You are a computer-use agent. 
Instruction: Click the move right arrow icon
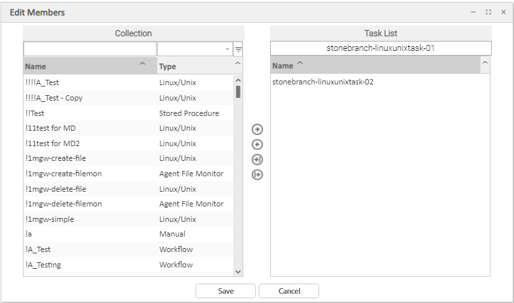[257, 129]
